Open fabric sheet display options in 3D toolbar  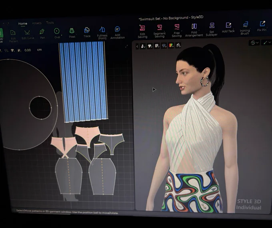click(x=157, y=46)
